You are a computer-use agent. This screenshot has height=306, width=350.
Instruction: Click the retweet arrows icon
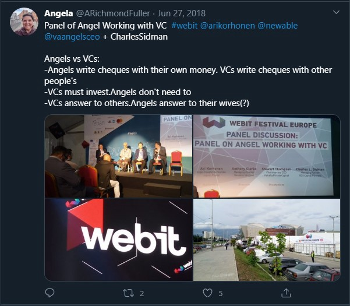[128, 293]
